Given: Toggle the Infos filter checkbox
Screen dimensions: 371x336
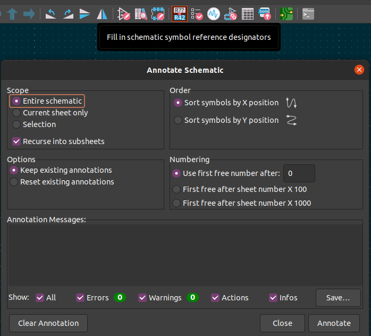Looking at the screenshot, I should pos(283,297).
